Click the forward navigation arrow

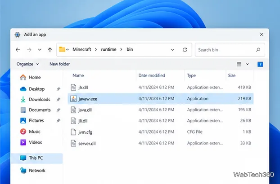pos(29,50)
